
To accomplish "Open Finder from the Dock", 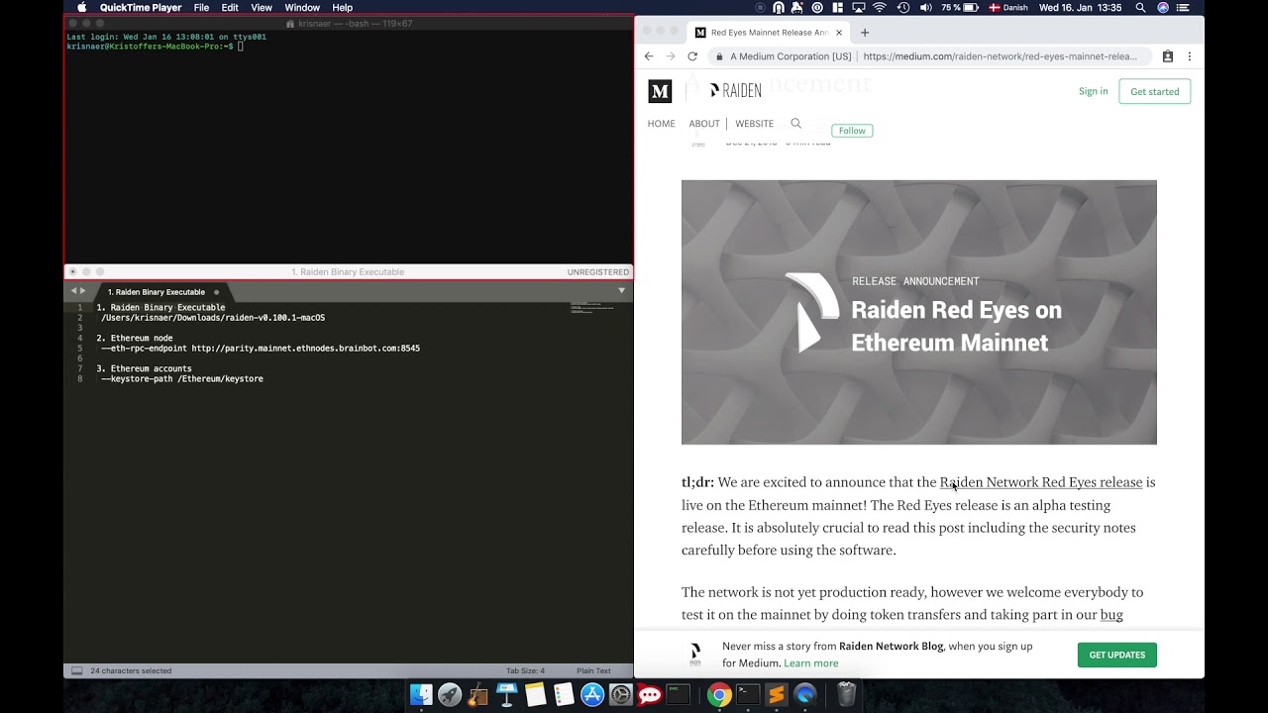I will [421, 695].
